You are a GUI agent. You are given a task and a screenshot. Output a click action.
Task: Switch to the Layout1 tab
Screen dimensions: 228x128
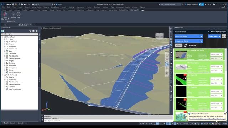[x=13, y=123]
